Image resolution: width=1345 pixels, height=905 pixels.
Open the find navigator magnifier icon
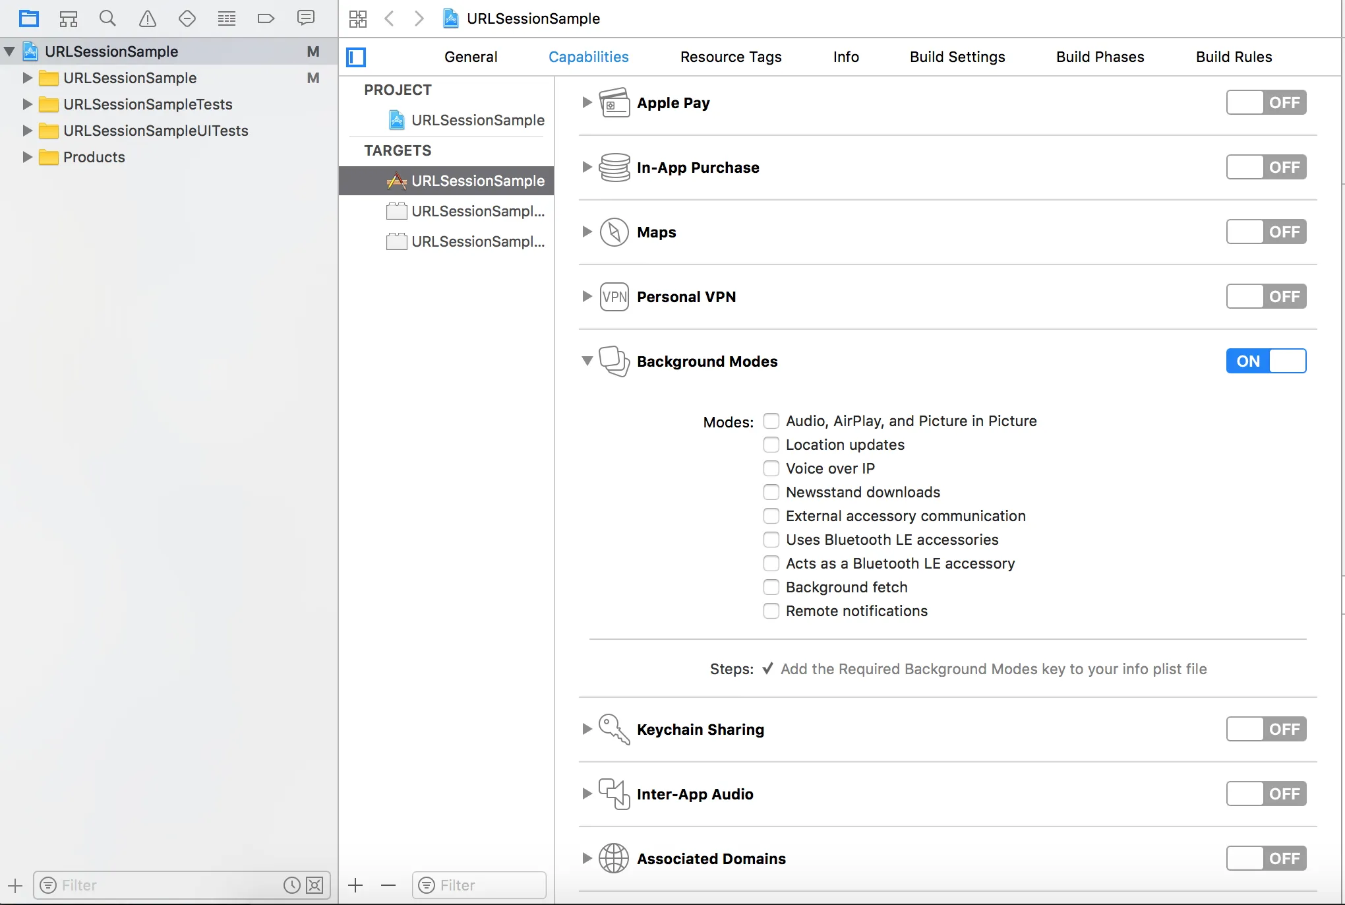pyautogui.click(x=107, y=18)
